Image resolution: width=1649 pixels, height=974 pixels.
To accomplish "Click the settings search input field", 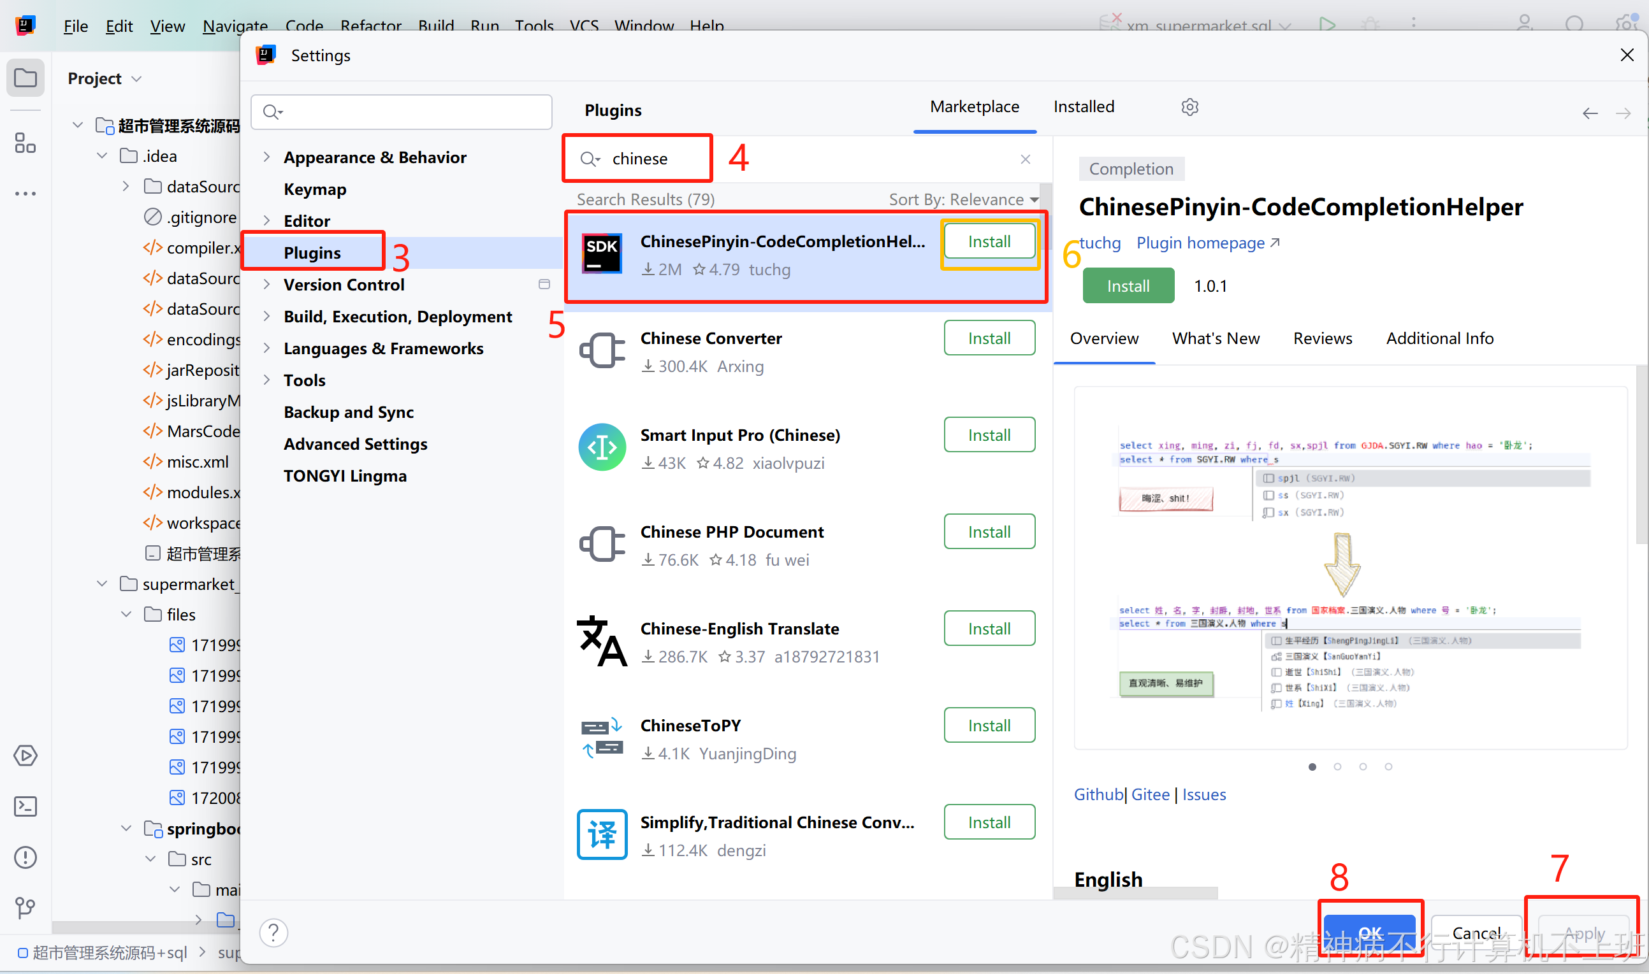I will pos(410,112).
